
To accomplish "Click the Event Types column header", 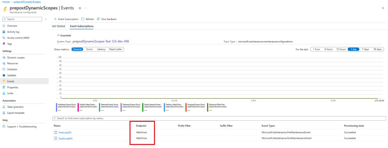I will (268, 126).
